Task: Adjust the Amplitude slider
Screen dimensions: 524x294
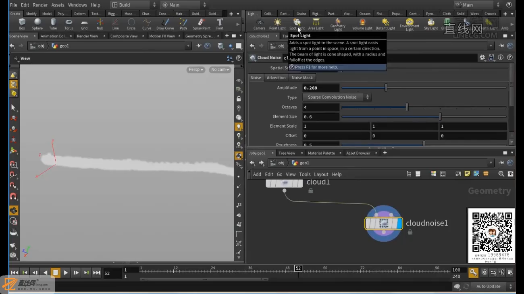Action: 424,87
